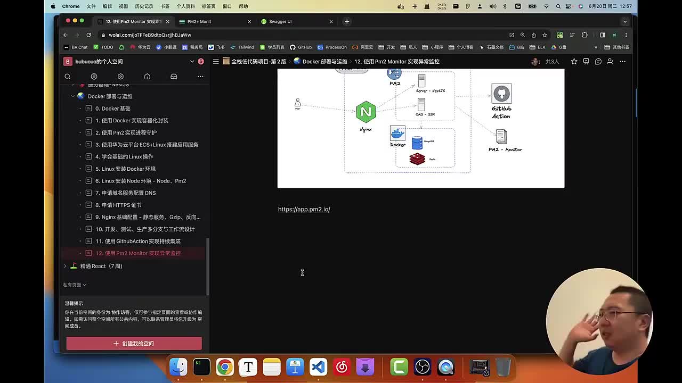The image size is (682, 383).
Task: Open Chrome tab list dropdown arrow
Action: click(x=625, y=21)
